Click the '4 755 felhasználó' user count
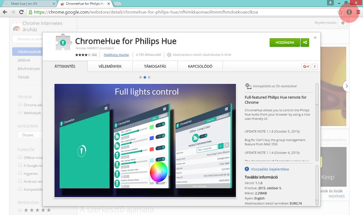Screen dimensions: 363x215 pyautogui.click(x=149, y=55)
